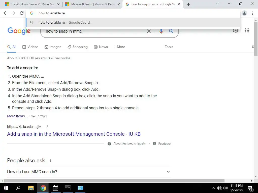Select the 'how to snap in mmc' tab
Viewport: 258px width, 193px height.
click(x=153, y=4)
